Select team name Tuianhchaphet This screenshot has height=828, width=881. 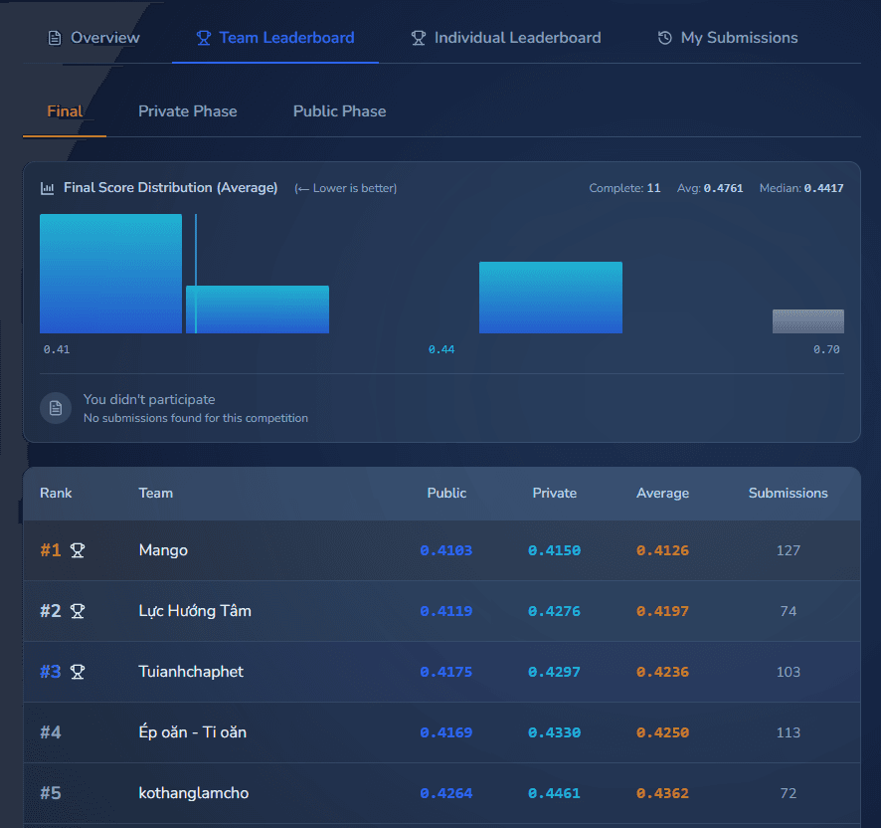[x=191, y=672]
